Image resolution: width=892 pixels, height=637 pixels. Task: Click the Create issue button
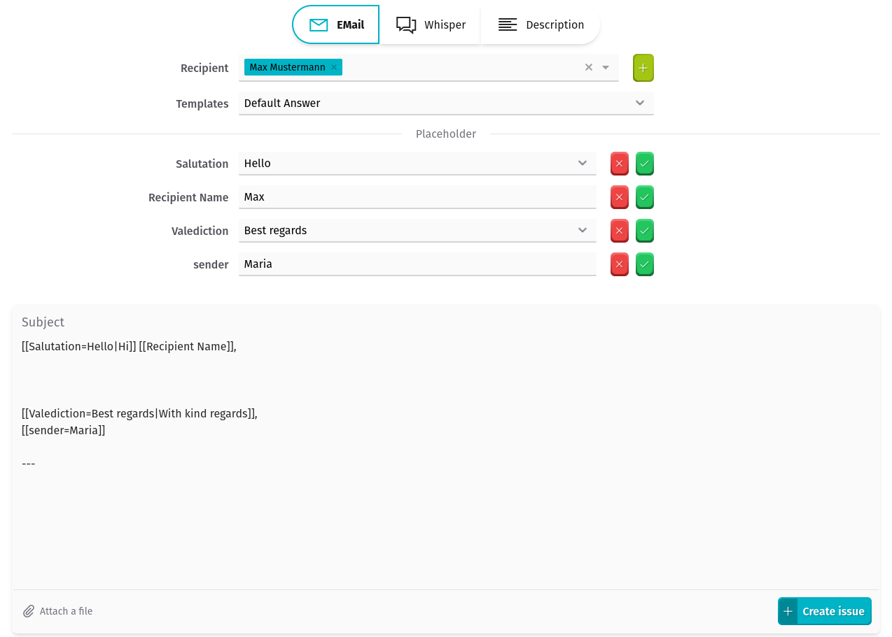tap(825, 611)
